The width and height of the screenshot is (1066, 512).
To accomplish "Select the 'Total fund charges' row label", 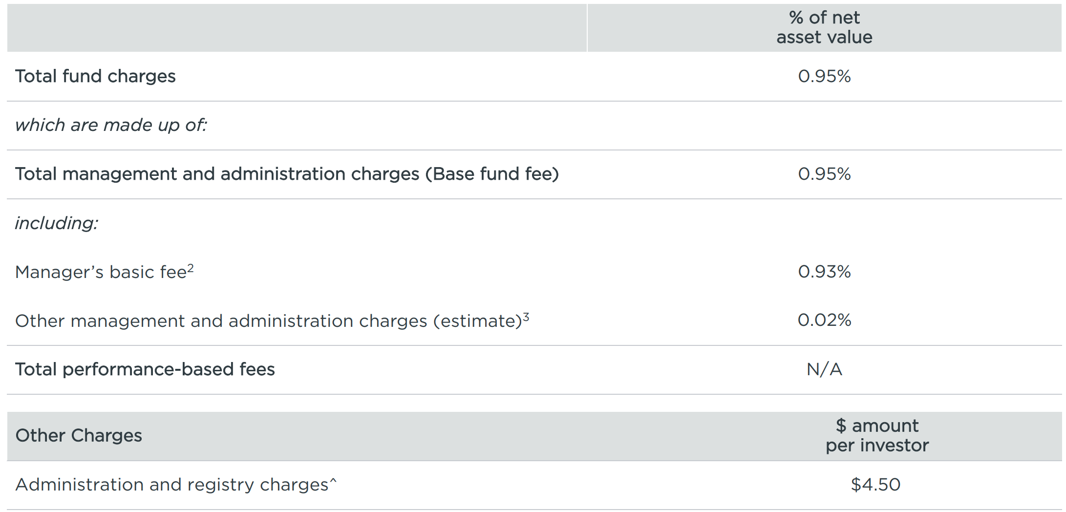I will pos(95,76).
